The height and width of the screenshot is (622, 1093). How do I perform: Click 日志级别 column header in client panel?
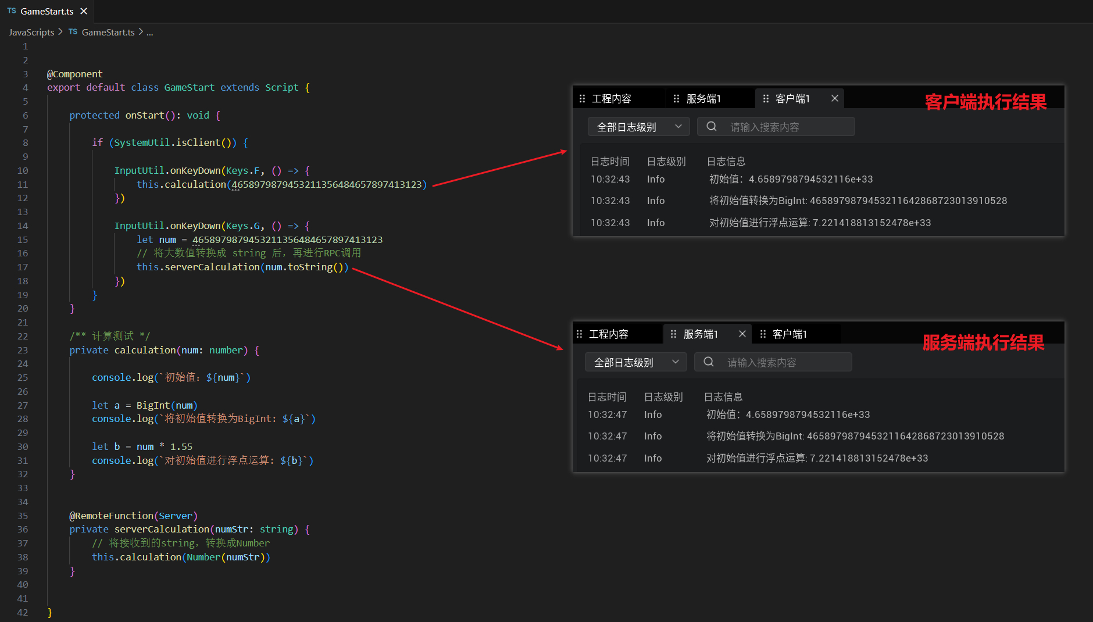(666, 162)
